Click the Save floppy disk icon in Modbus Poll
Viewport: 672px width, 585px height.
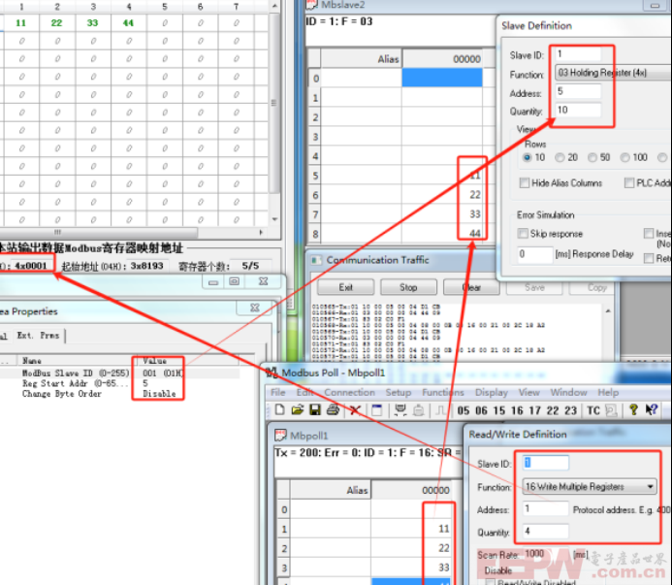[315, 410]
